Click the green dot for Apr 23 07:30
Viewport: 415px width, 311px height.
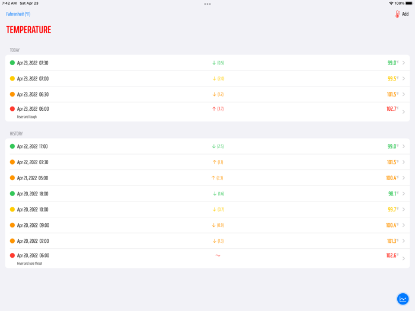point(12,63)
